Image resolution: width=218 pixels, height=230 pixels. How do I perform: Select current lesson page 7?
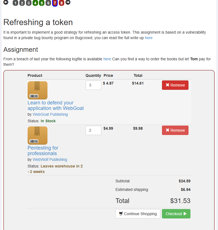click(55, 3)
